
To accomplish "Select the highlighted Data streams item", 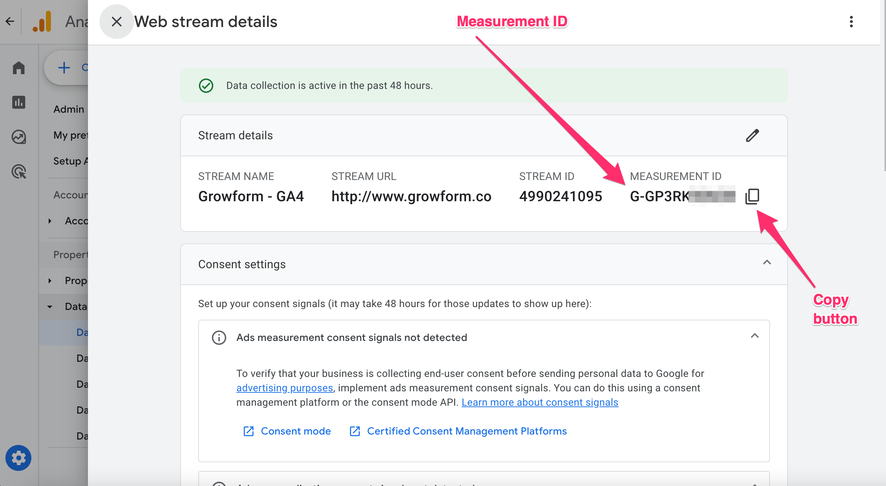I will coord(63,332).
